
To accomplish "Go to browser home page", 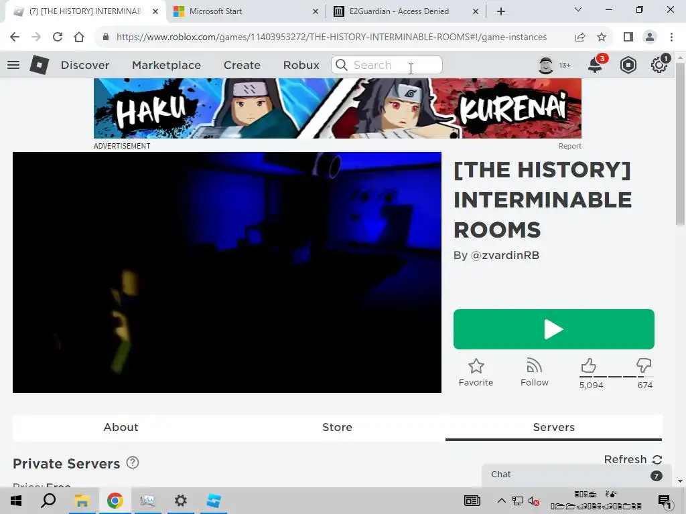I will [x=79, y=37].
